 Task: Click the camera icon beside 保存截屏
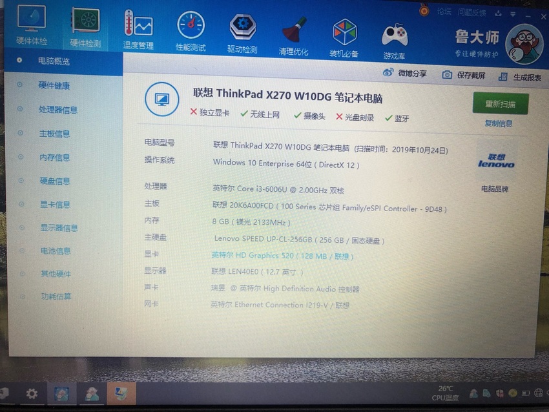click(x=447, y=74)
